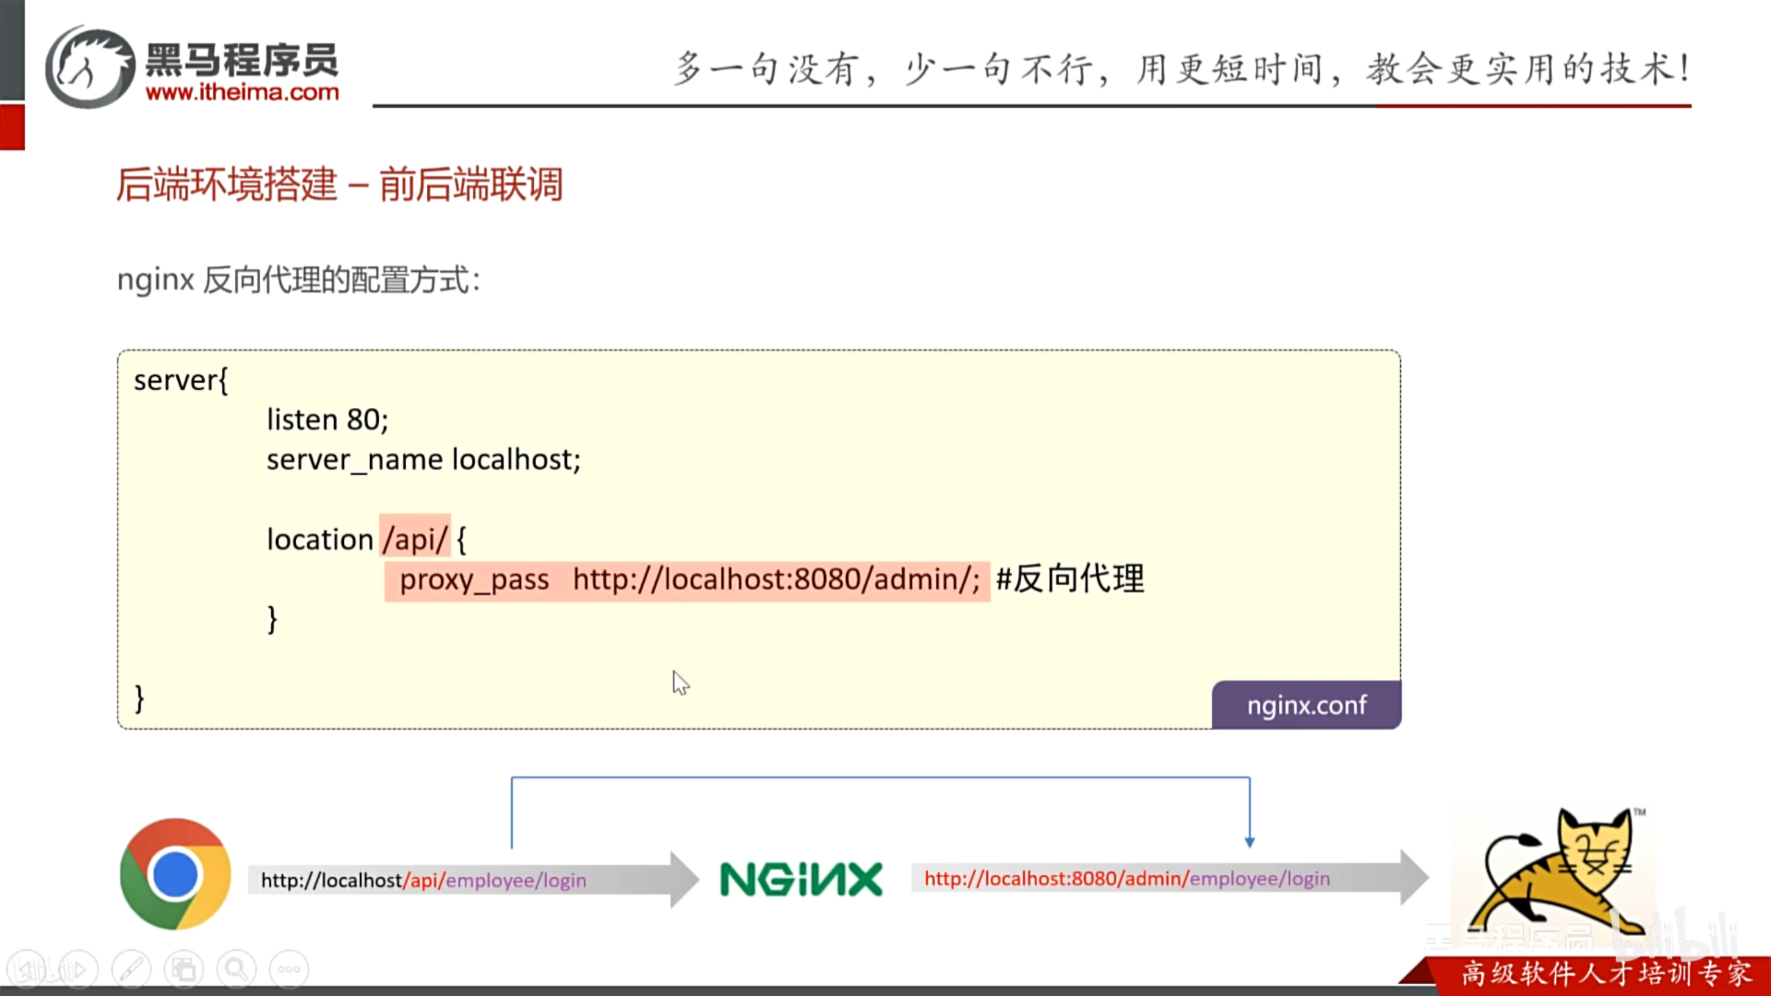Click the 'server_name localhost;' line
This screenshot has width=1771, height=996.
point(423,460)
